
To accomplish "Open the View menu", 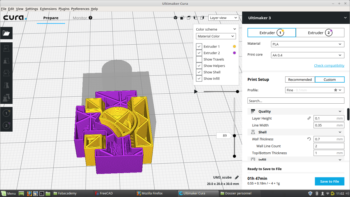I will pos(20,9).
